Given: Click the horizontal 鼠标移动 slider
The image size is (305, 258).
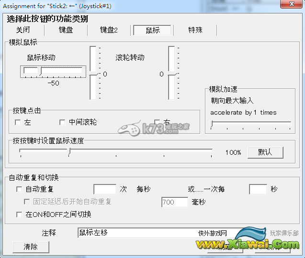Looking at the screenshot, I should click(x=53, y=72).
